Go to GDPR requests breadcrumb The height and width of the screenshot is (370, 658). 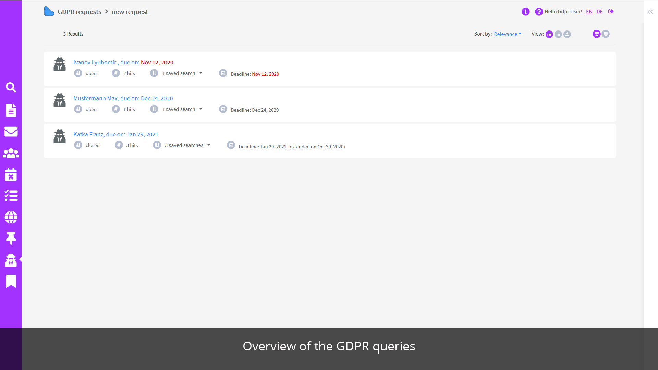[x=80, y=12]
